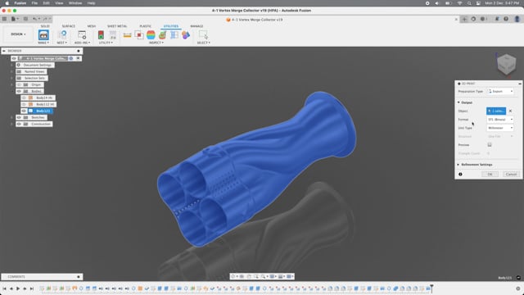The image size is (524, 295).
Task: Click the Measure ruler icon
Action: coord(127,34)
